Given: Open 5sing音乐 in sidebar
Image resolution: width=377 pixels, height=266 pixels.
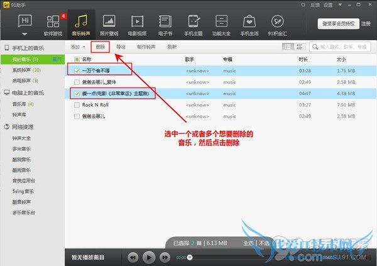Looking at the screenshot, I should (23, 191).
